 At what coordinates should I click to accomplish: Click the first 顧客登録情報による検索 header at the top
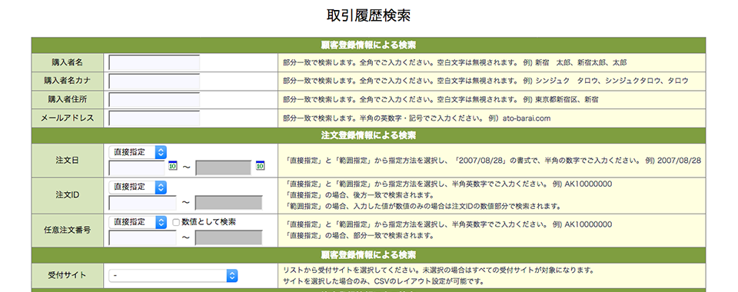click(x=368, y=45)
